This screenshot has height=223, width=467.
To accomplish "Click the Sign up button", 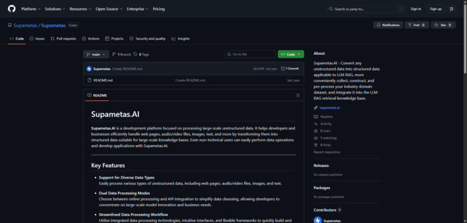I will [x=436, y=9].
